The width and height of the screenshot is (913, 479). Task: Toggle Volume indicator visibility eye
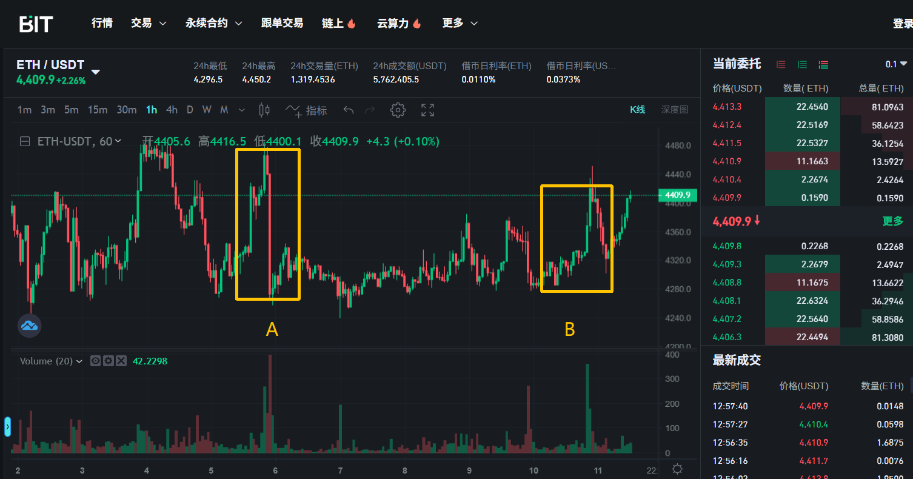[95, 361]
